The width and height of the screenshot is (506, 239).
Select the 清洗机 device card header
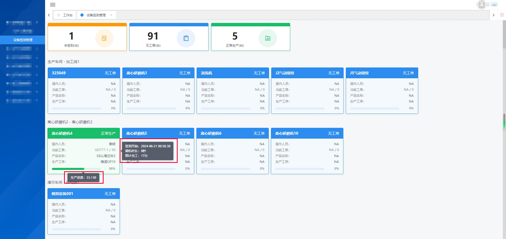click(233, 73)
